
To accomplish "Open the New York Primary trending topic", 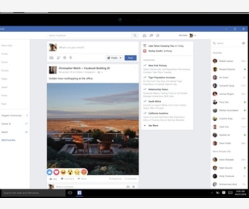I will point(158,65).
